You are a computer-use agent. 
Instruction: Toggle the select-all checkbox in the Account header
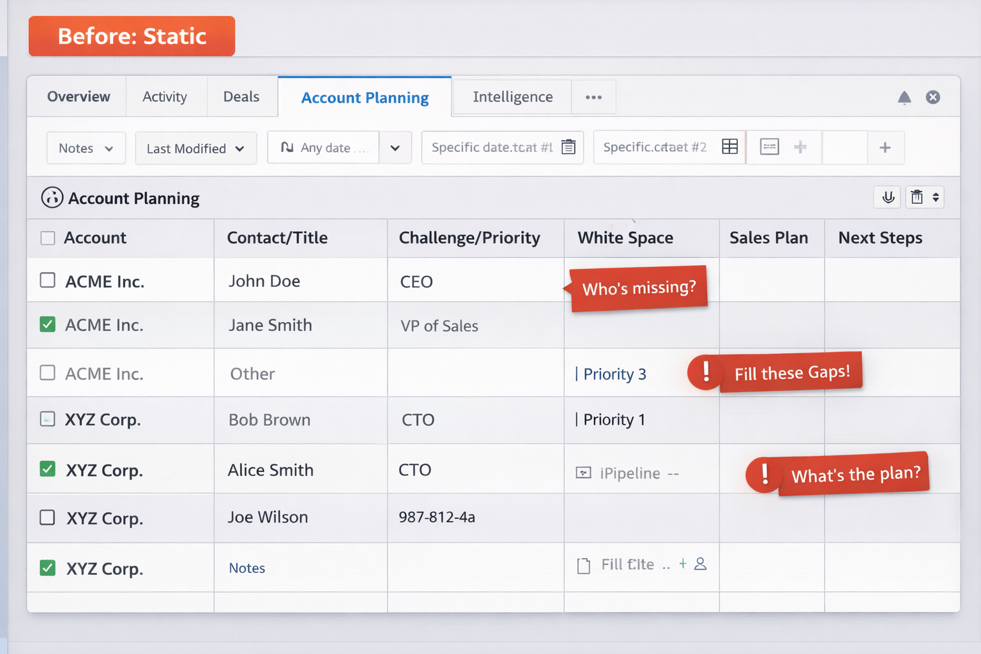click(48, 238)
